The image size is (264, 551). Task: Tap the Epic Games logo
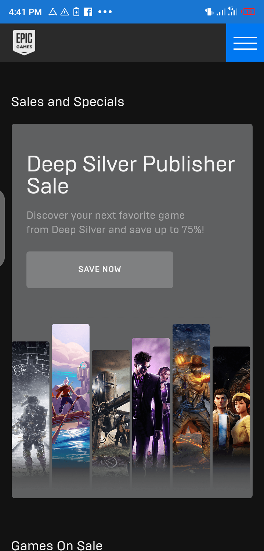tap(24, 42)
